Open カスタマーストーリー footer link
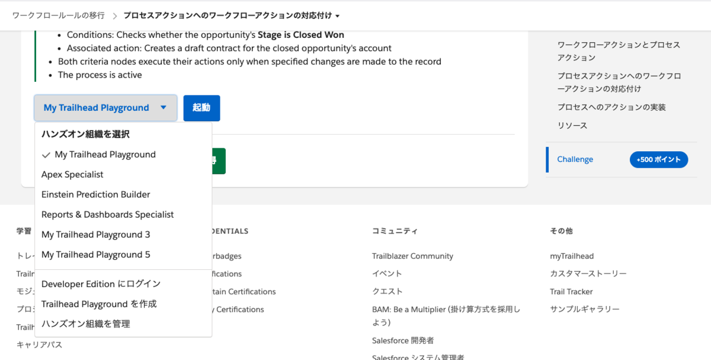The height and width of the screenshot is (360, 711). (588, 274)
